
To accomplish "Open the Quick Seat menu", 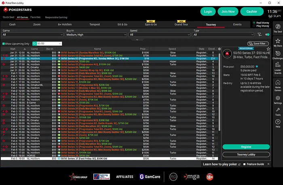I will point(8,17).
